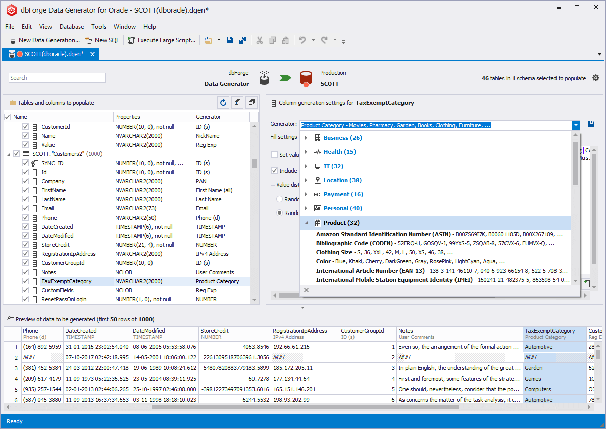Viewport: 606px width, 429px height.
Task: Close the generator dropdown with X
Action: point(306,290)
